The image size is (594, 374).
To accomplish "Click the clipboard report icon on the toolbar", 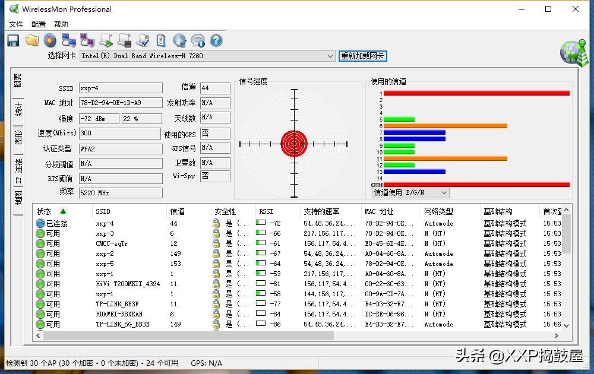I will 161,40.
